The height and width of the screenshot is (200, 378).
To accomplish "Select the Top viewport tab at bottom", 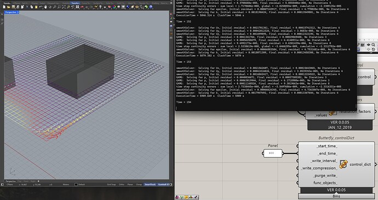I will point(20,181).
